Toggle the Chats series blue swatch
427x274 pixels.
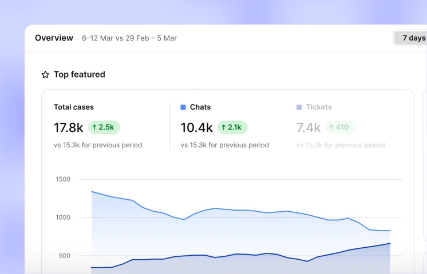183,107
